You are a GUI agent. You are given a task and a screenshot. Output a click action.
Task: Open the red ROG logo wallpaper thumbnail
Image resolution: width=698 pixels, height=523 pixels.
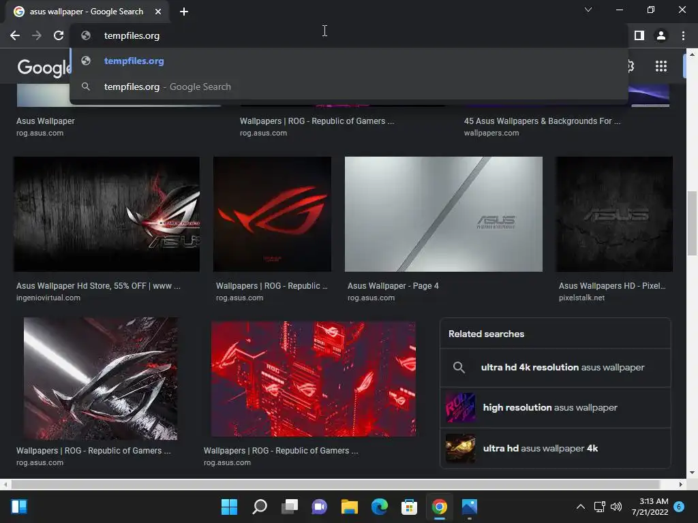[272, 214]
